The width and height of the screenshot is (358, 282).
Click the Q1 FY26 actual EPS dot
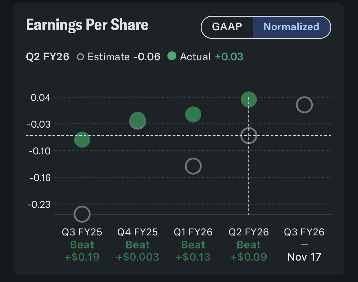[193, 114]
